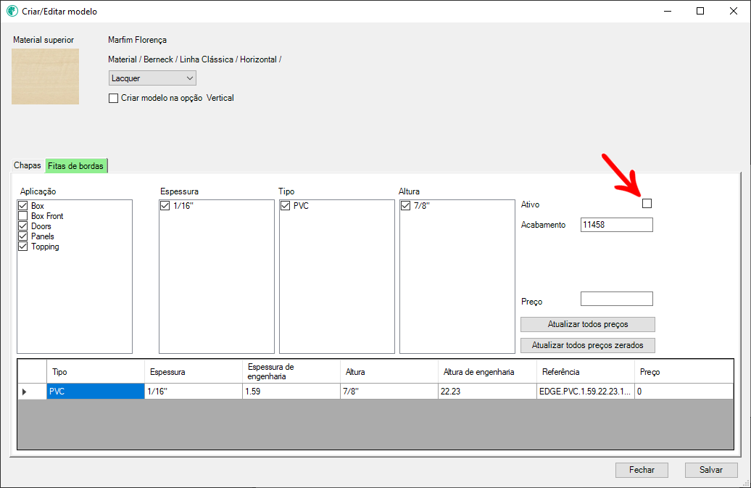751x488 pixels.
Task: Click the app icon in title bar
Action: pos(12,11)
